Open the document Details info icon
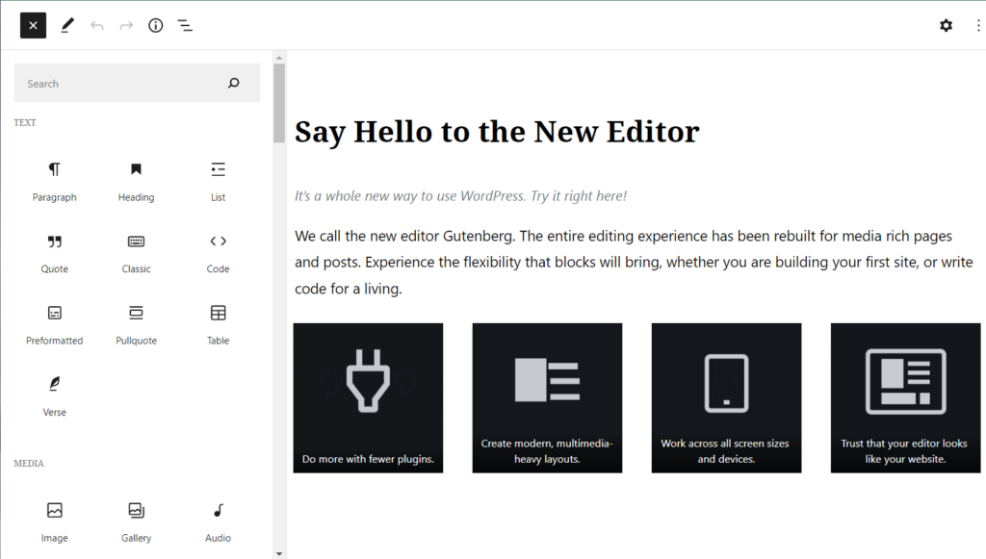This screenshot has height=559, width=986. point(155,25)
